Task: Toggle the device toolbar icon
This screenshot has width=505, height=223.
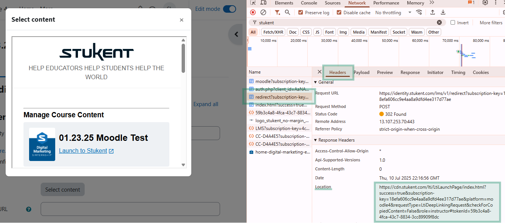Action: click(263, 3)
